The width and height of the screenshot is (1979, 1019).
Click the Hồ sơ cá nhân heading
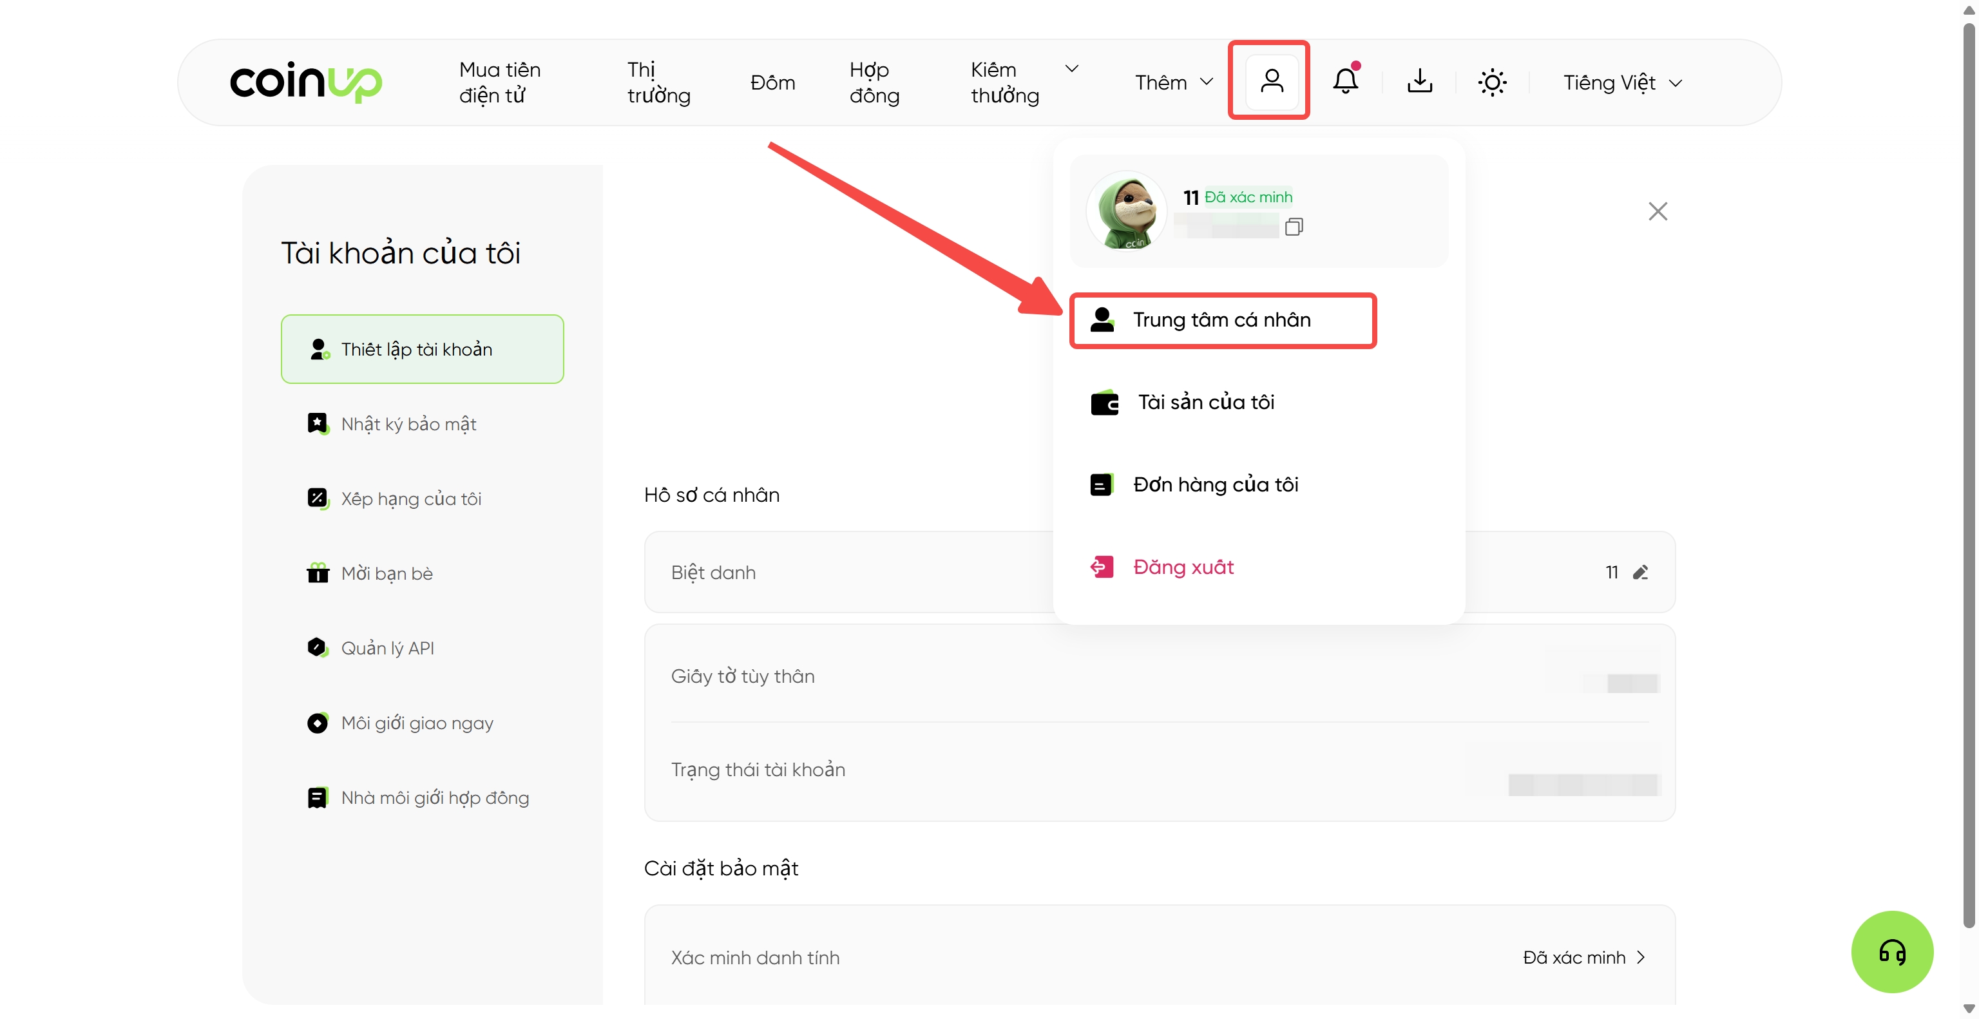[711, 495]
